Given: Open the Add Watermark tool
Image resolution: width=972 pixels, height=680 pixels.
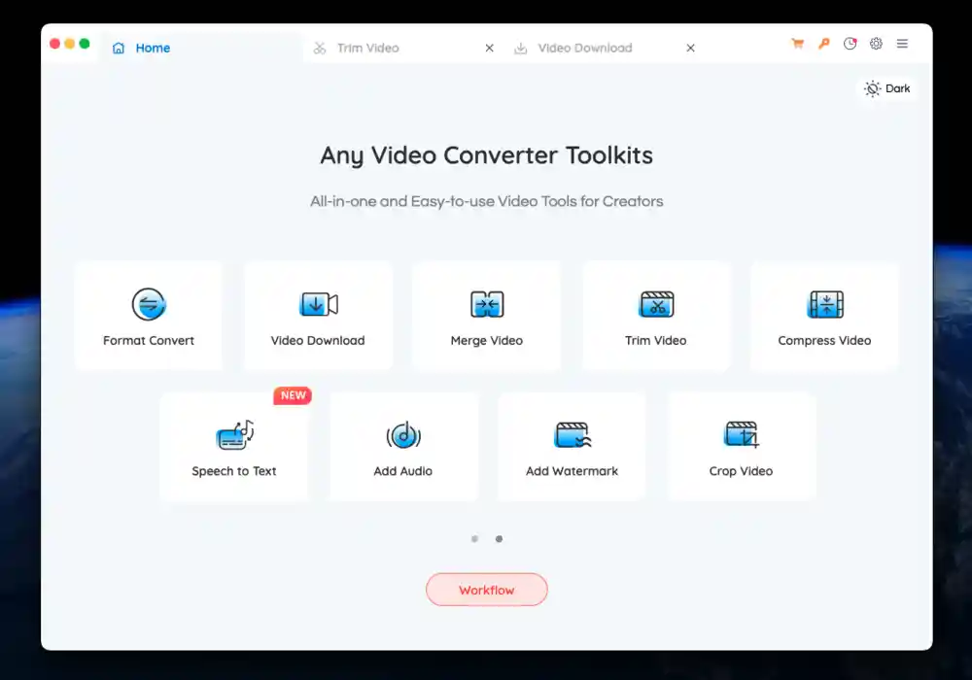Looking at the screenshot, I should [x=572, y=447].
